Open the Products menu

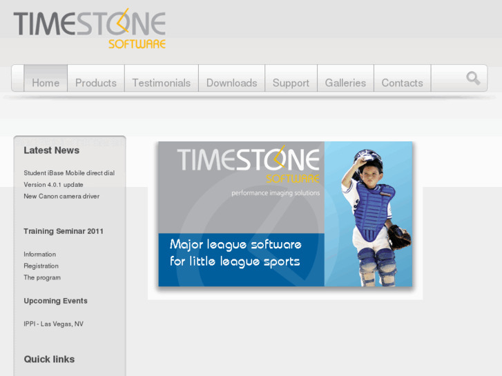pos(96,79)
